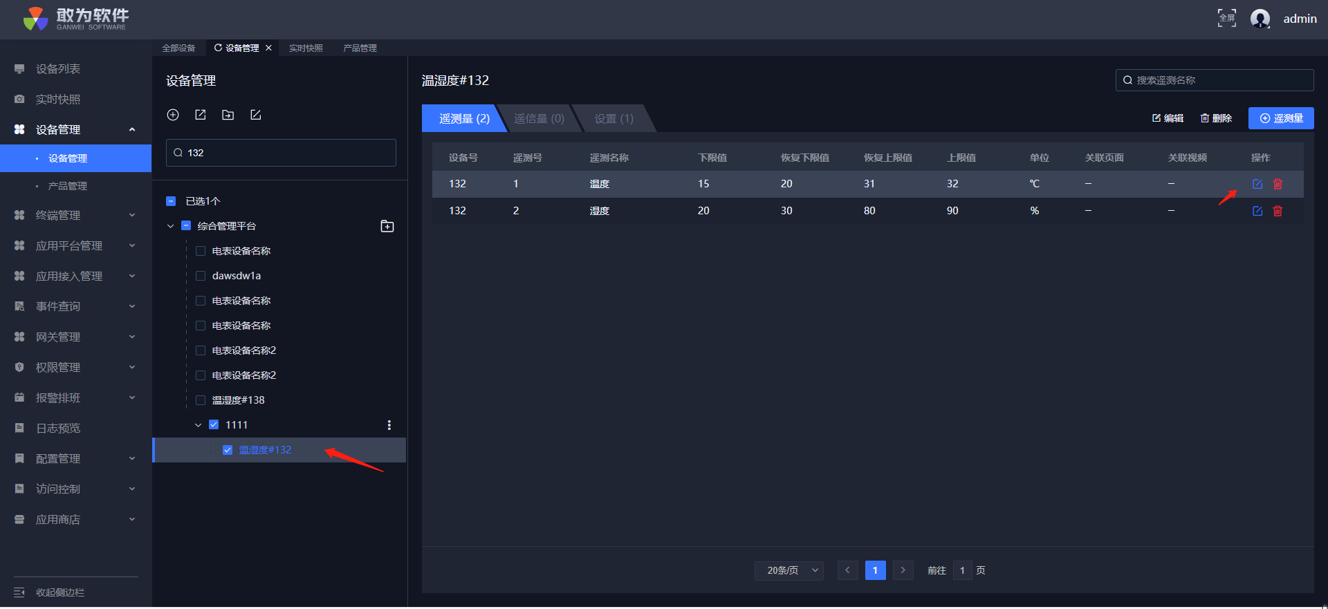
Task: Click the edit icon in the 温度 row
Action: tap(1257, 184)
